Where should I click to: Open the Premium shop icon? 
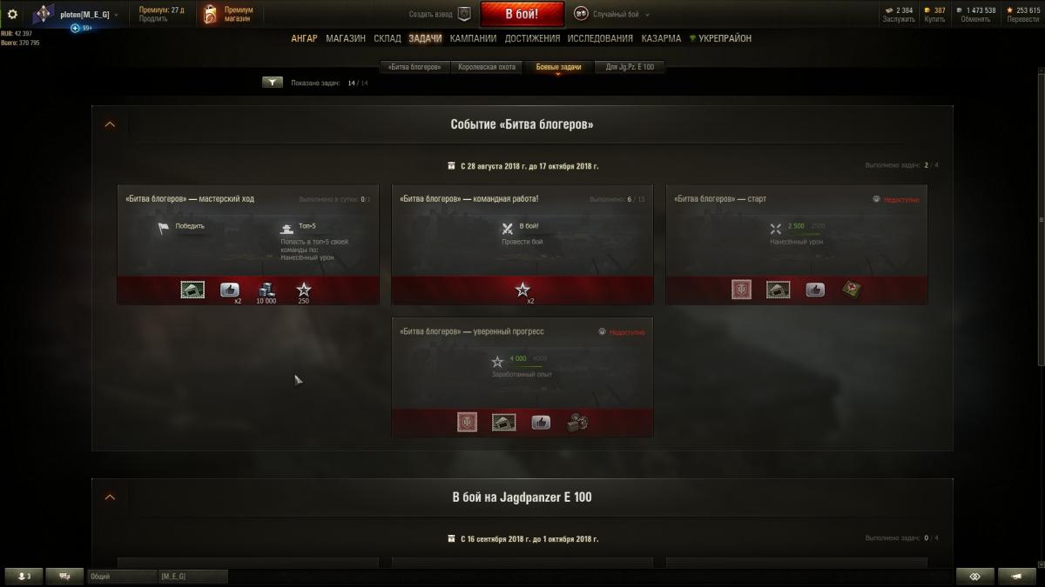210,14
